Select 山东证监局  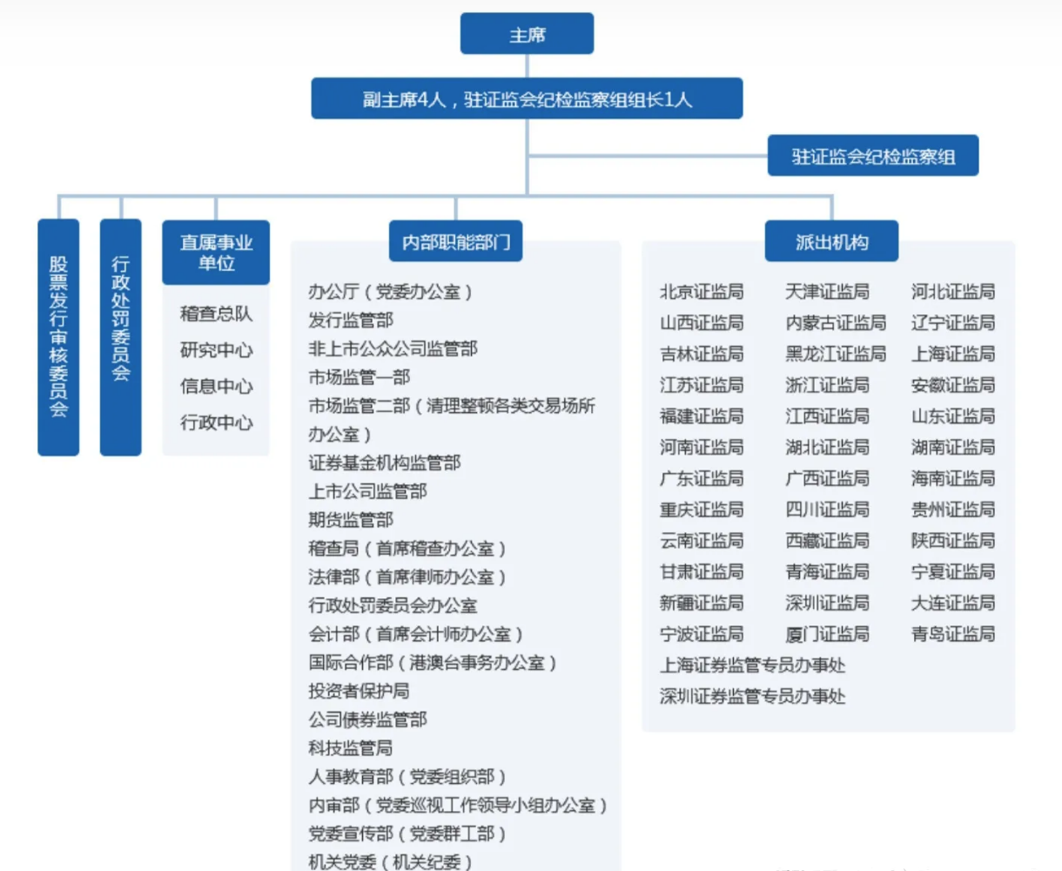tap(953, 416)
